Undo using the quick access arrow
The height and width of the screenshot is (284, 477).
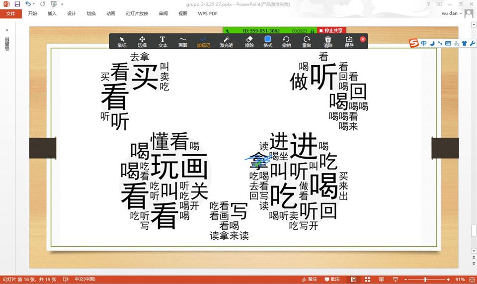coord(28,4)
